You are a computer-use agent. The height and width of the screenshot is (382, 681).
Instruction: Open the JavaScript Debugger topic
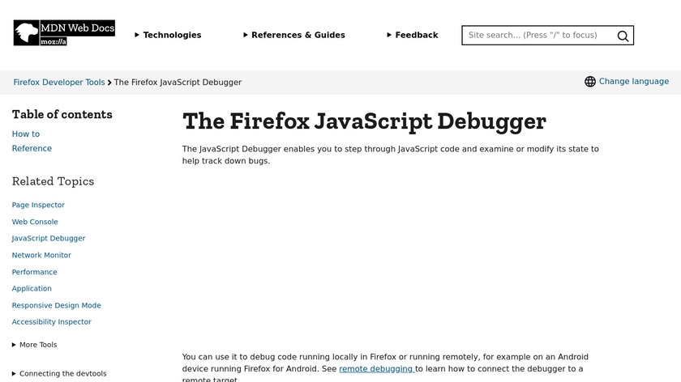[x=49, y=238]
